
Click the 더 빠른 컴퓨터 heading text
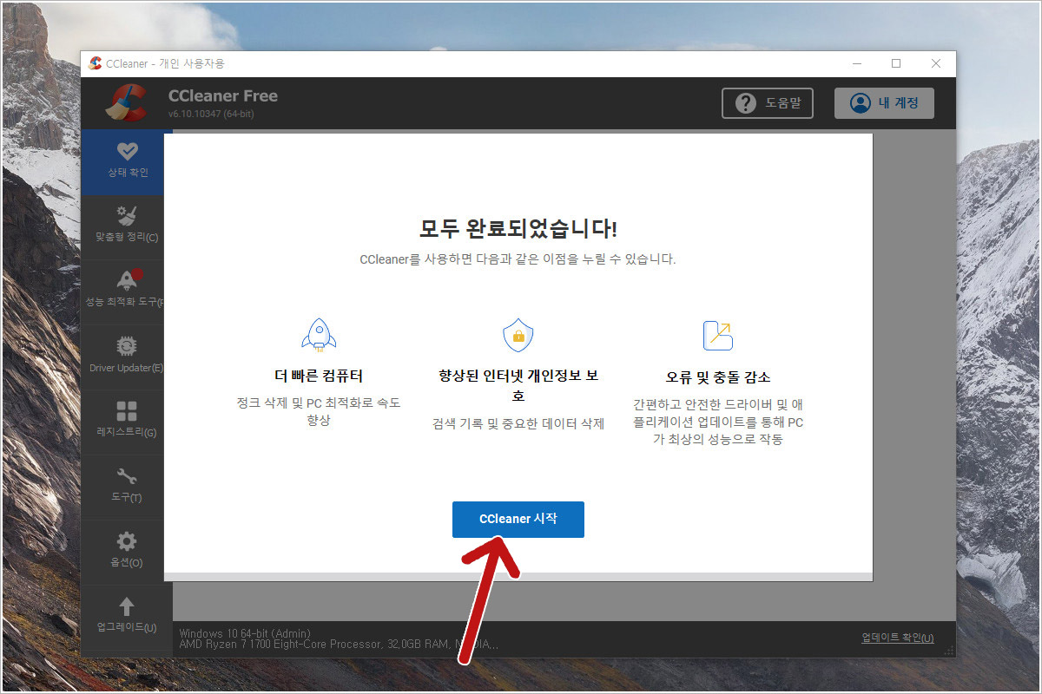point(319,376)
